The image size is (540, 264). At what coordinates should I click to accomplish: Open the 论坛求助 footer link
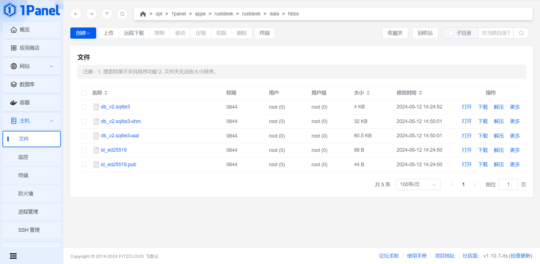coord(389,256)
